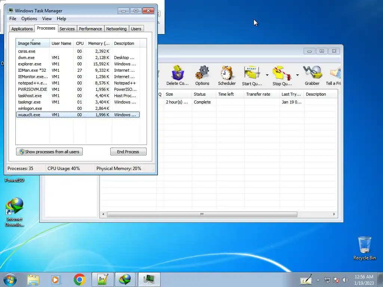Open the Task Manager Help menu

pyautogui.click(x=61, y=19)
